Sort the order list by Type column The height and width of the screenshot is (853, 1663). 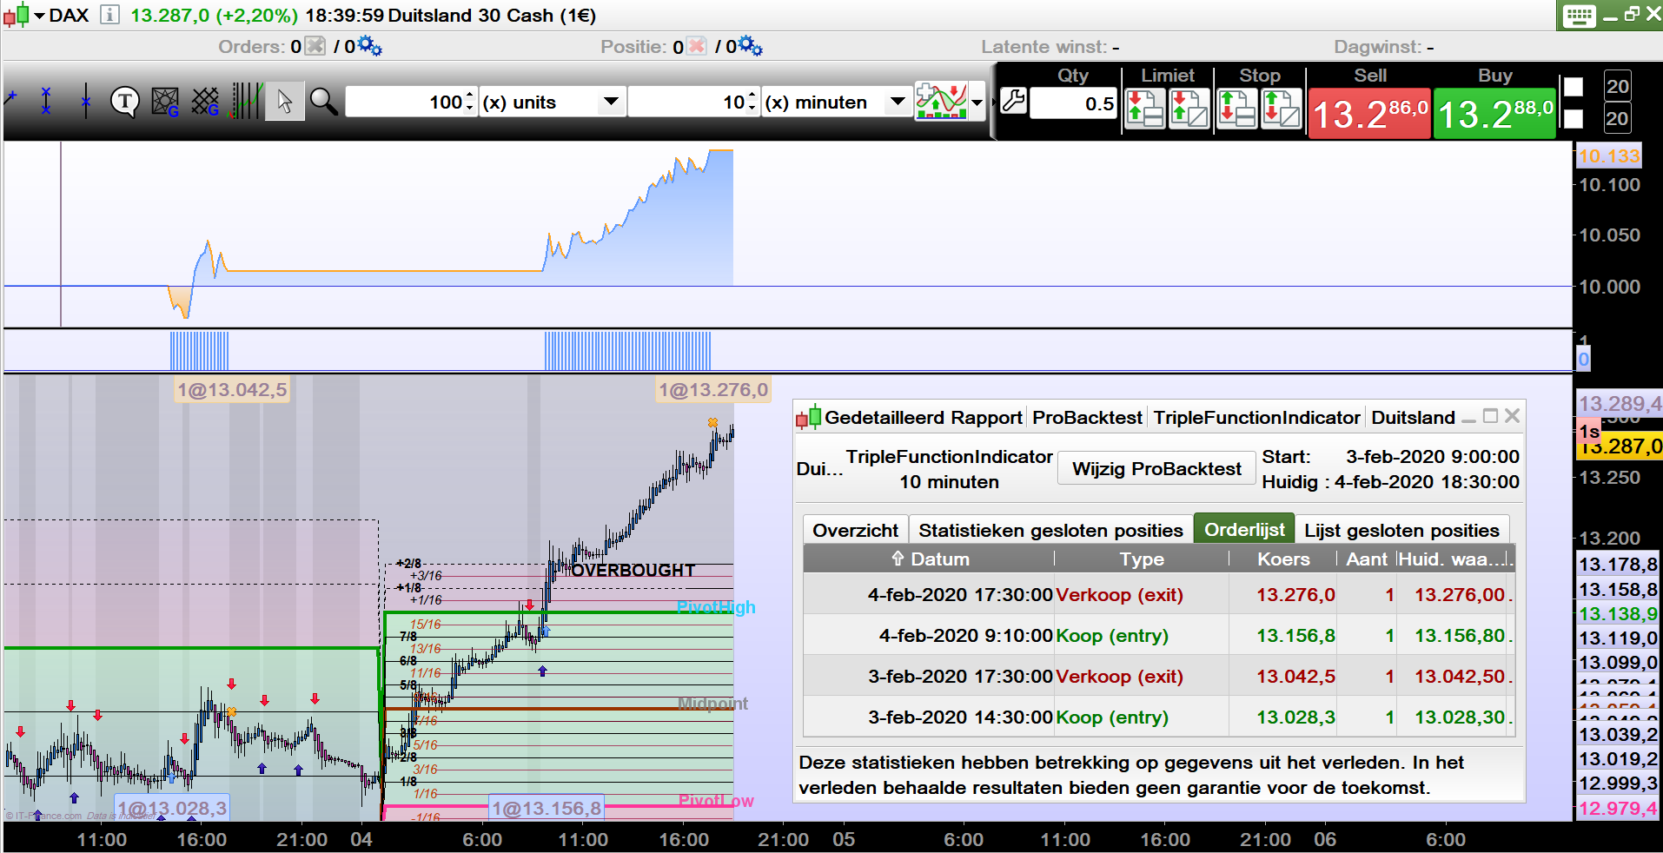pos(1142,559)
